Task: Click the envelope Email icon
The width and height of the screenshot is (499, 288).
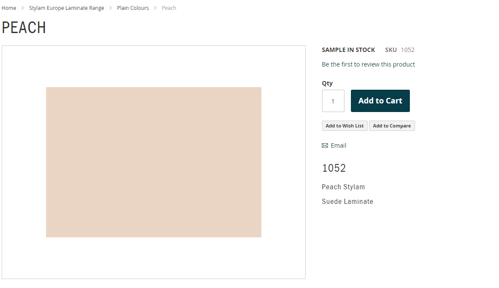Action: coord(325,146)
